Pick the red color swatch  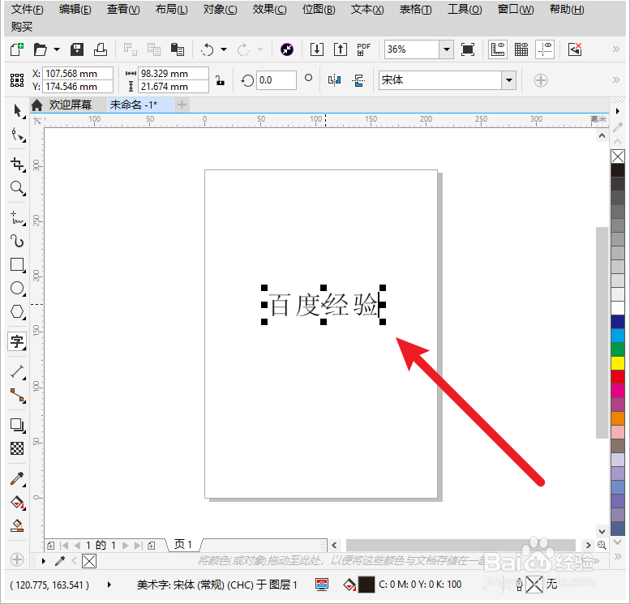point(618,377)
